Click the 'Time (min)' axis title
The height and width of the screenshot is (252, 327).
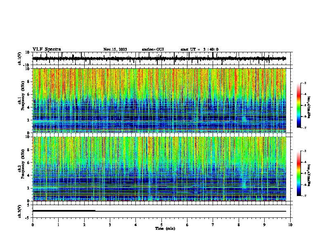point(165,229)
